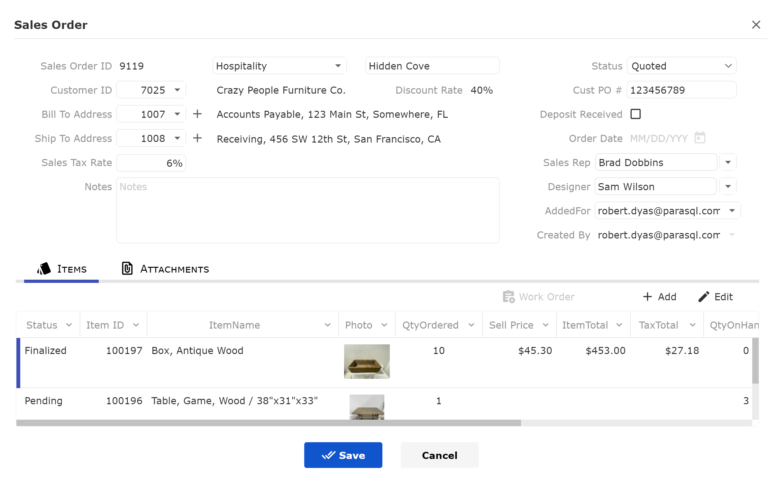Viewport: 777px width, 485px height.
Task: Open the Order Date calendar picker
Action: 699,138
